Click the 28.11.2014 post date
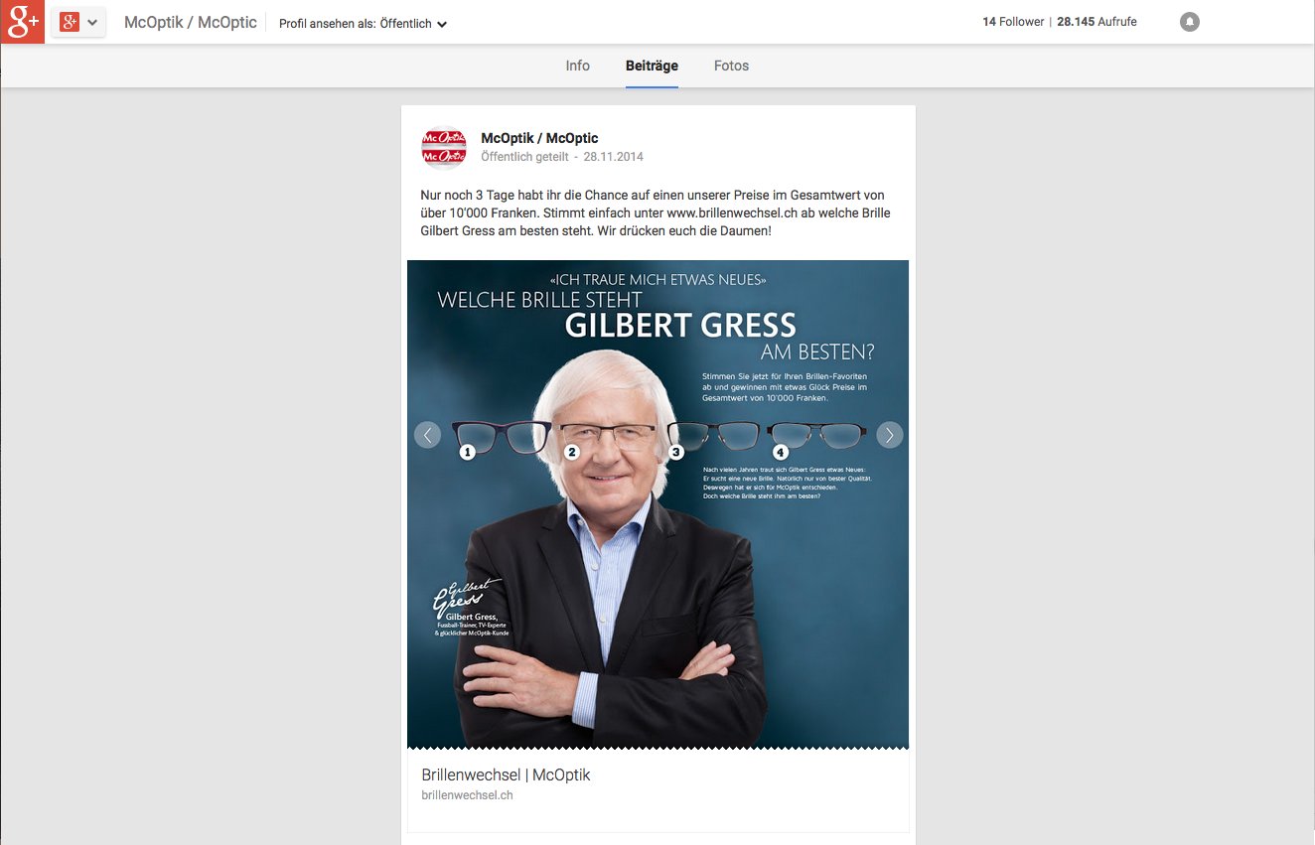This screenshot has height=845, width=1315. [614, 157]
